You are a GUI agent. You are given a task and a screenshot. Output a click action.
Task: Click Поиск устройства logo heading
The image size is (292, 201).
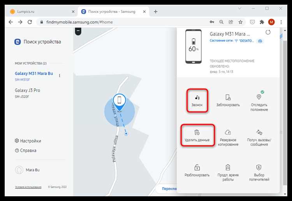click(38, 42)
